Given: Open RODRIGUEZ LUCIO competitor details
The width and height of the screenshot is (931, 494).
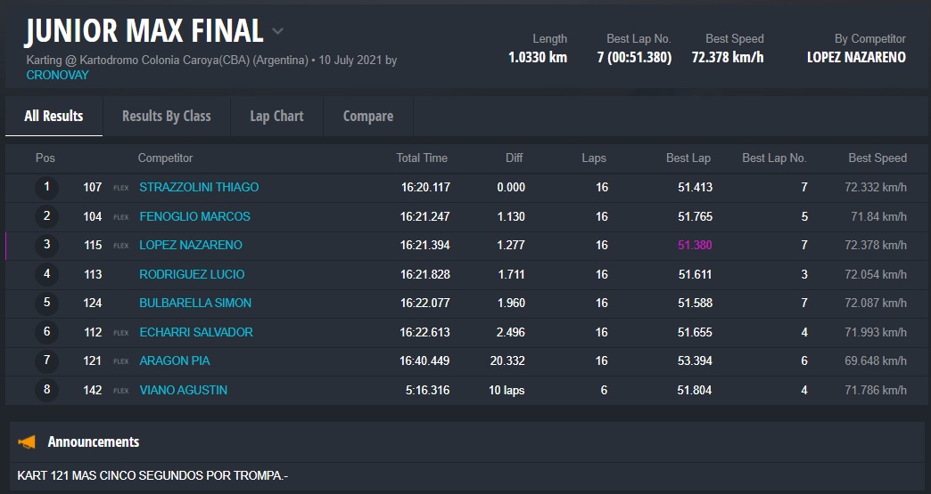Looking at the screenshot, I should tap(192, 275).
